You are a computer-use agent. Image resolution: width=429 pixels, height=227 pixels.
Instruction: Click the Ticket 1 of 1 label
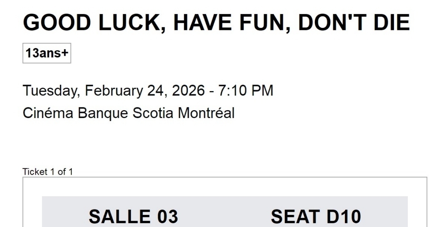pos(47,172)
